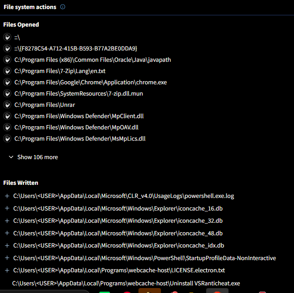This screenshot has width=294, height=293.
Task: Expand the Show 106 more chevron
Action: (11, 157)
